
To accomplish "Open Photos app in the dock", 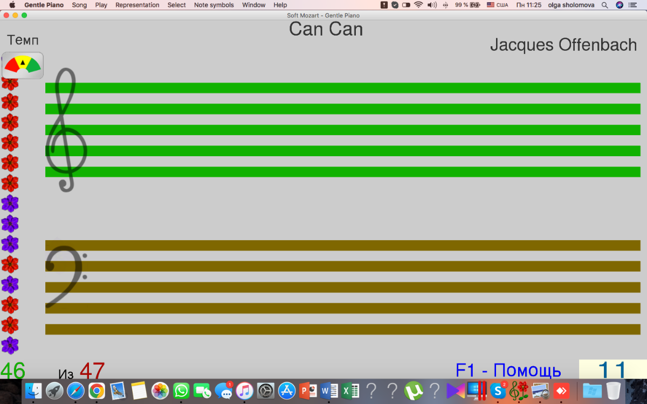I will [x=160, y=391].
